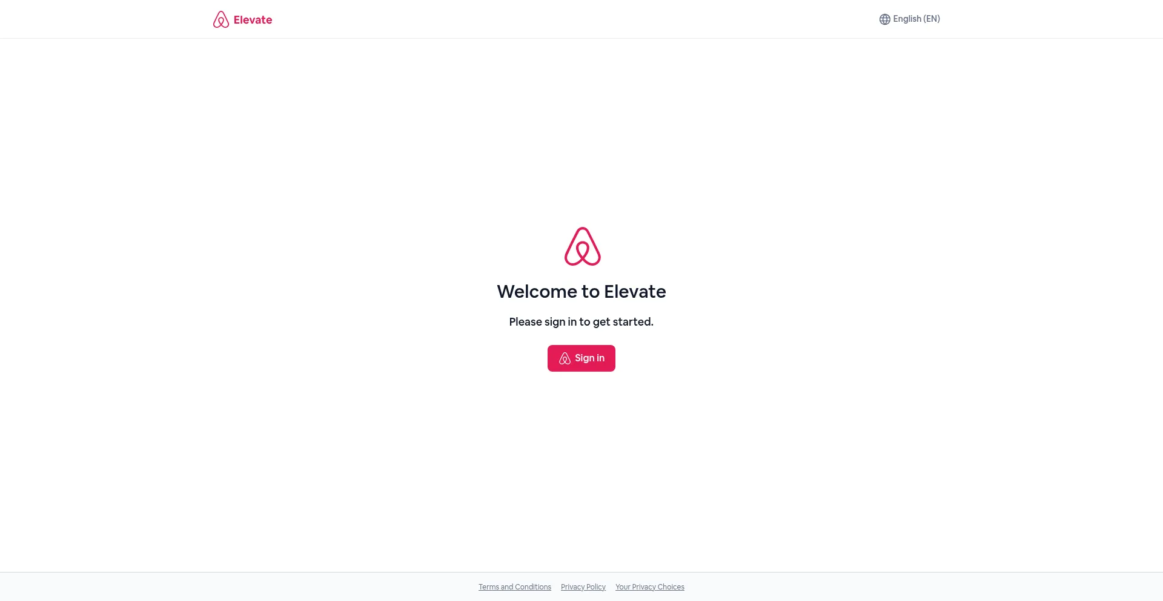This screenshot has width=1163, height=601.
Task: Click the 'Please sign in to get started' text
Action: pos(581,322)
